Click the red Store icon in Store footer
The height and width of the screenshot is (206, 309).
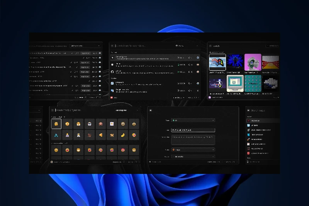112,97
